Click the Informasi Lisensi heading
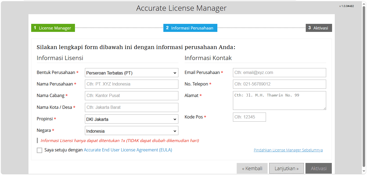 point(60,58)
